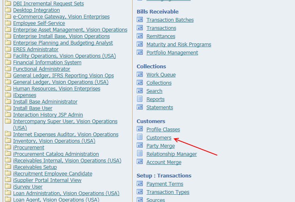295x202 pixels.
Task: Open the Reports link under Collections
Action: (x=155, y=99)
